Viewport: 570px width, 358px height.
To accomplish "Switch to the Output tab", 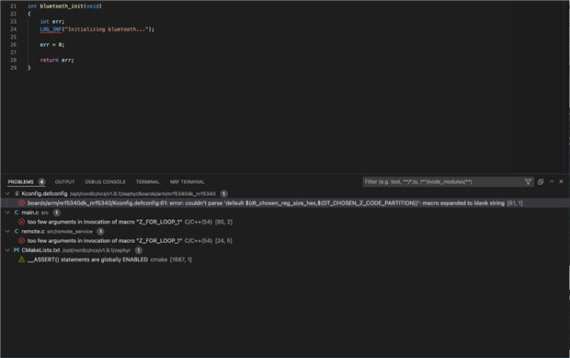I will click(64, 182).
